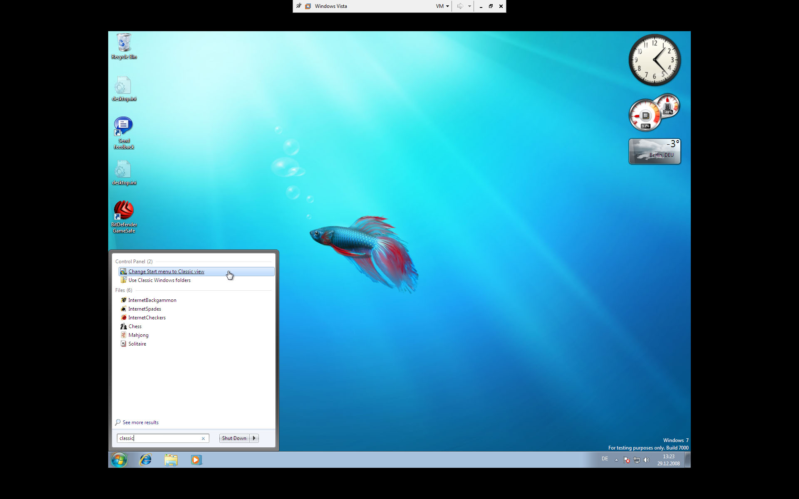Open Chess from search results
799x499 pixels.
(135, 326)
